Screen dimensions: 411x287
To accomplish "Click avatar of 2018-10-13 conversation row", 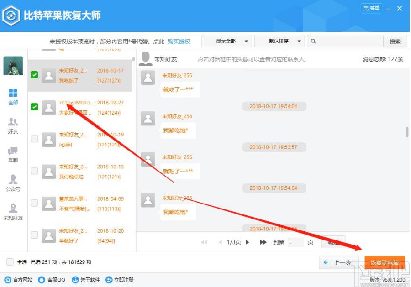I will tap(49, 172).
